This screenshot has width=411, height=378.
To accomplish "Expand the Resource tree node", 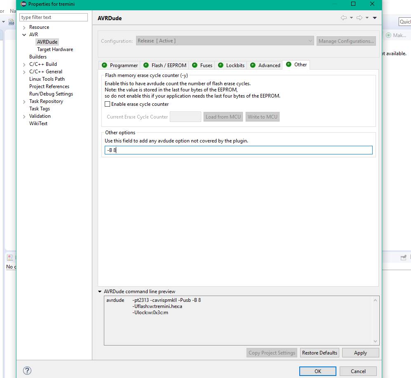I will click(24, 28).
